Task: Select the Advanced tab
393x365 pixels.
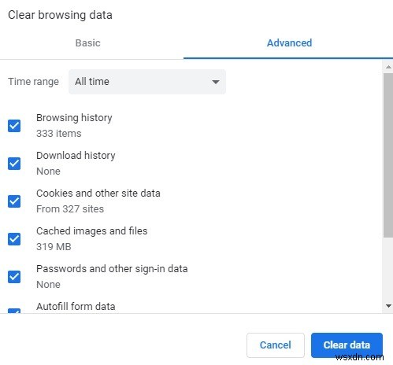Action: (x=289, y=43)
